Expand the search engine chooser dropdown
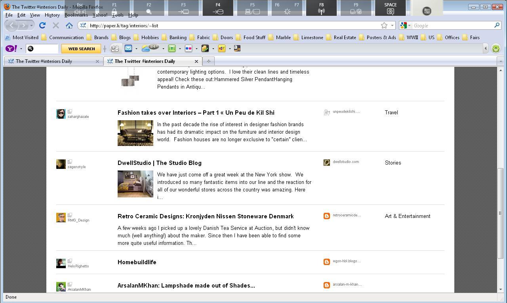The image size is (507, 303). pyautogui.click(x=409, y=25)
